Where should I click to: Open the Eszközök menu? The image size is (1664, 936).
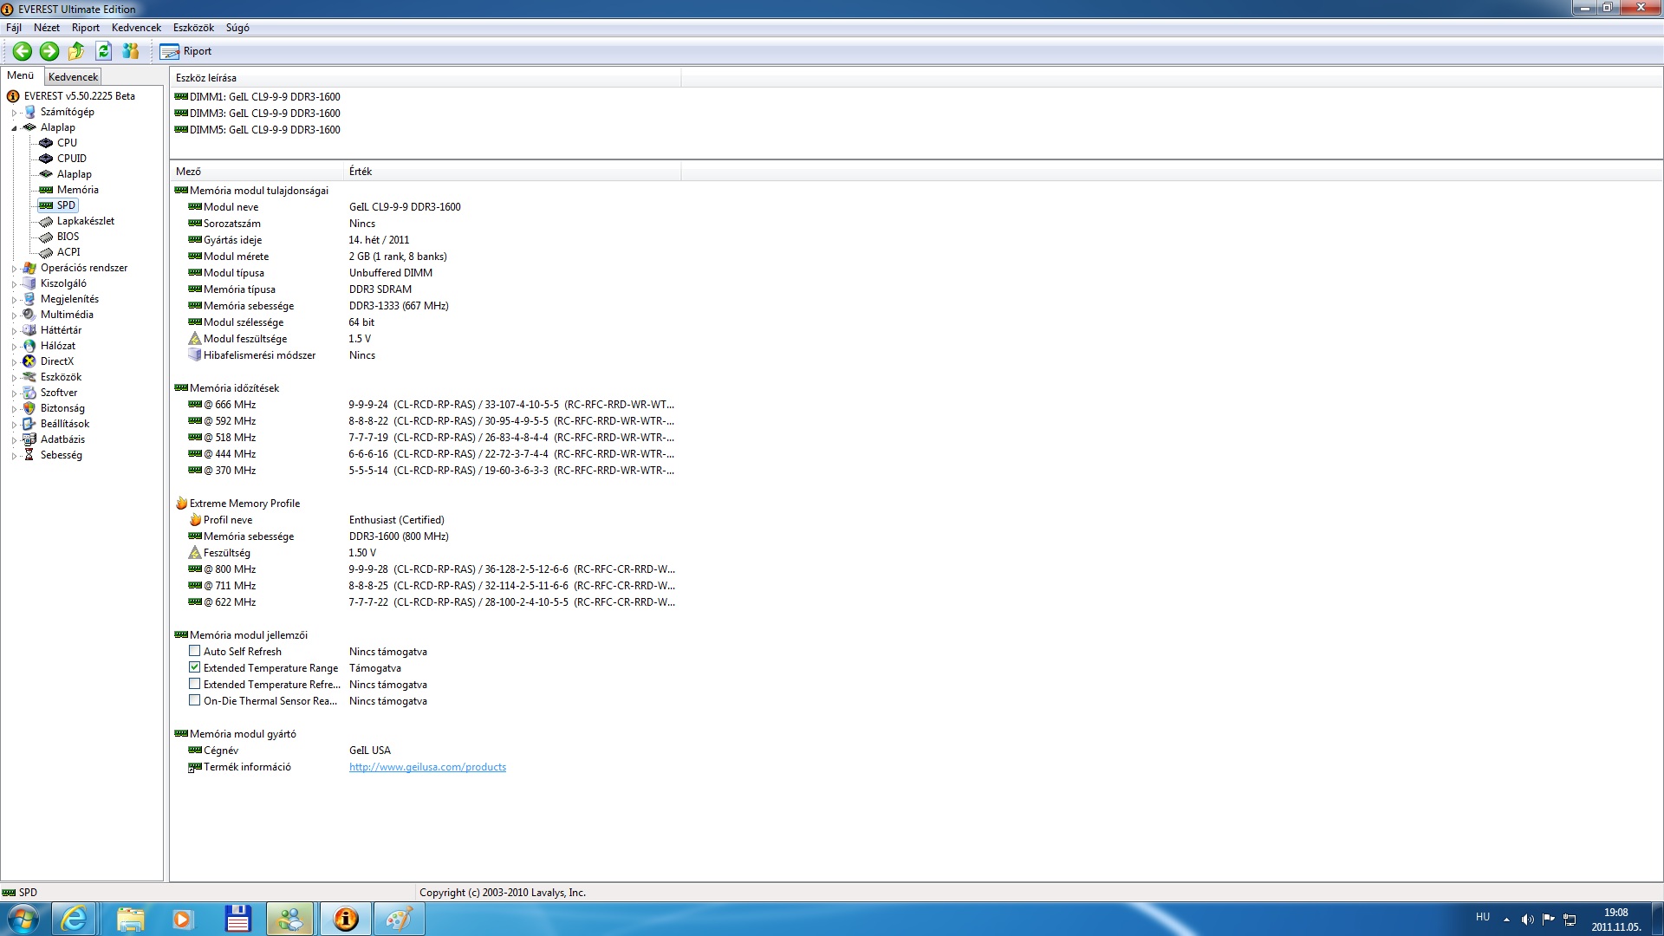[x=193, y=28]
